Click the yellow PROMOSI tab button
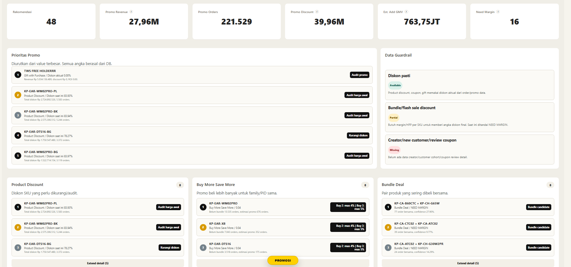The image size is (571, 267). 283,260
